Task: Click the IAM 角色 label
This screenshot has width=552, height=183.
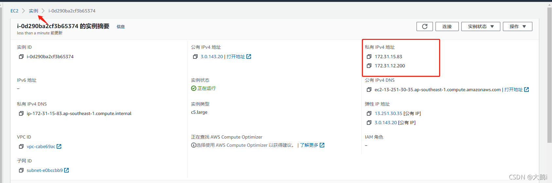Action: (374, 137)
